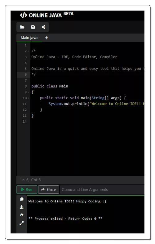
Task: Copy output with the clipboard icon
Action: click(22, 199)
